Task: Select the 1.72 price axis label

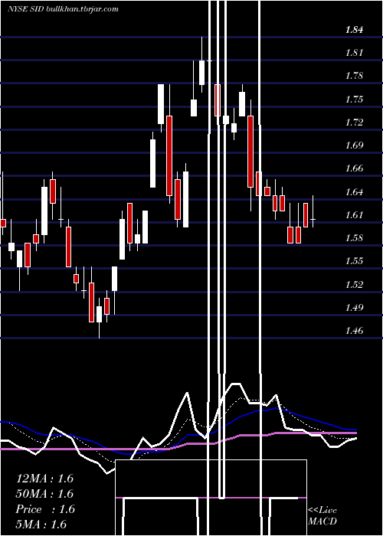Action: [x=354, y=123]
